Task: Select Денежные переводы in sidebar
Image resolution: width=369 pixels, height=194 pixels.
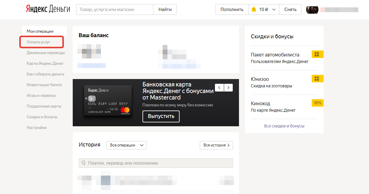Action: pos(46,53)
